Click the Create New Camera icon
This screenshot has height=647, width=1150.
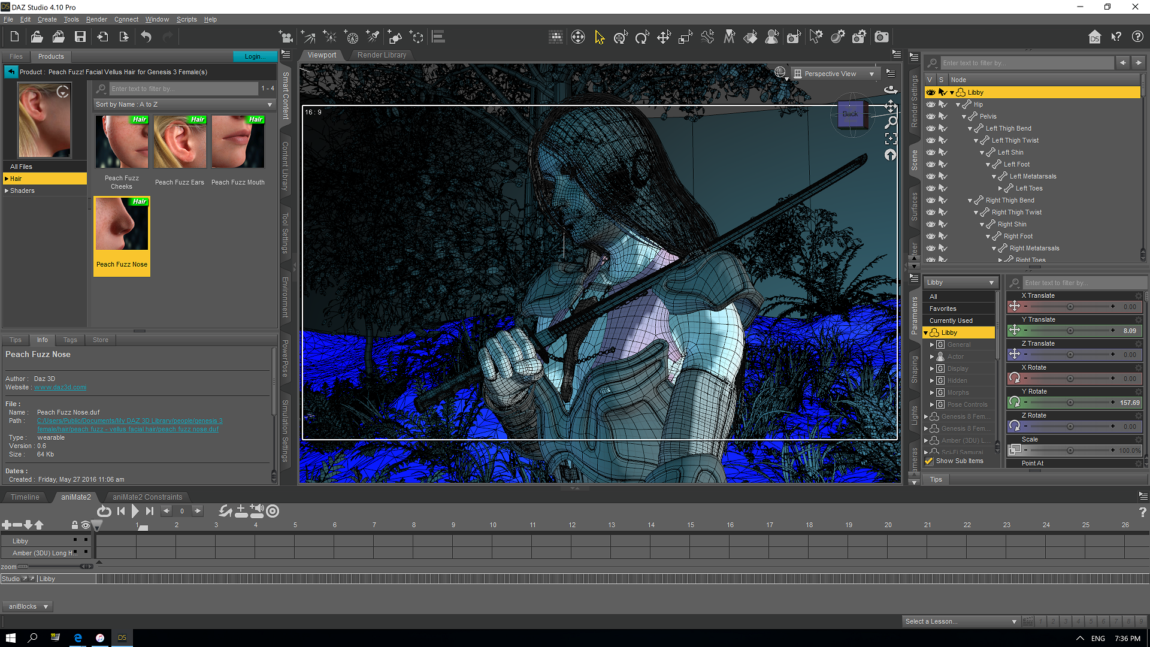click(286, 37)
